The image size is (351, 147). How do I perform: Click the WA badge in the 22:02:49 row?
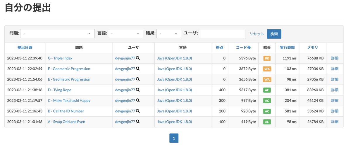[267, 69]
